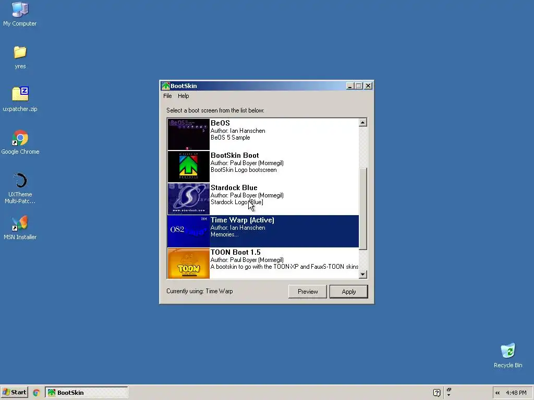Click the 'Stardock Blue' entry title
Viewport: 534px width, 400px height.
[x=234, y=187]
